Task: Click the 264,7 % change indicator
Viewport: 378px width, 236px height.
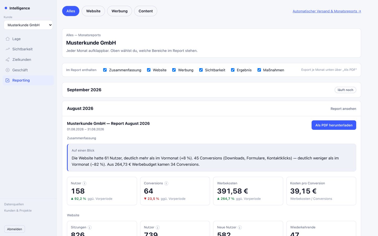Action: tap(226, 199)
